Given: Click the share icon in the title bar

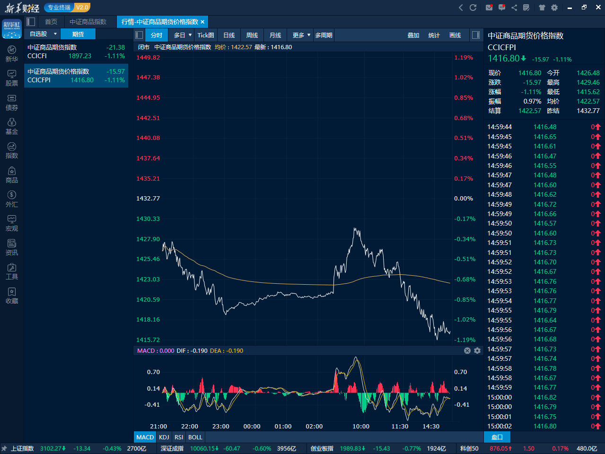Looking at the screenshot, I should point(515,7).
